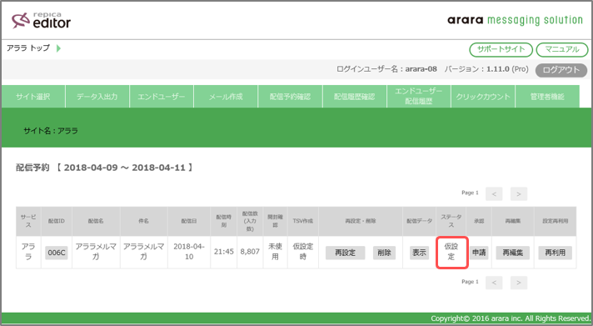Click the 仮設定 status cell
This screenshot has width=593, height=326.
451,252
